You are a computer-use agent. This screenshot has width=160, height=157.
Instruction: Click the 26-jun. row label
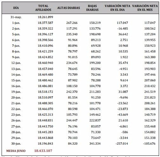(16, 120)
